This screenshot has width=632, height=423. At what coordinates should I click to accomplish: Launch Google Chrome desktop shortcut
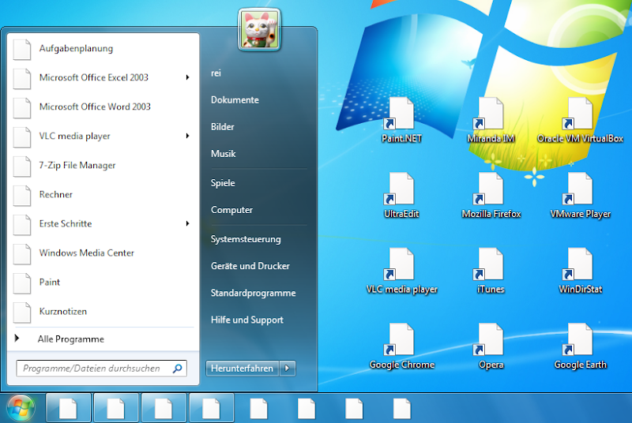401,346
